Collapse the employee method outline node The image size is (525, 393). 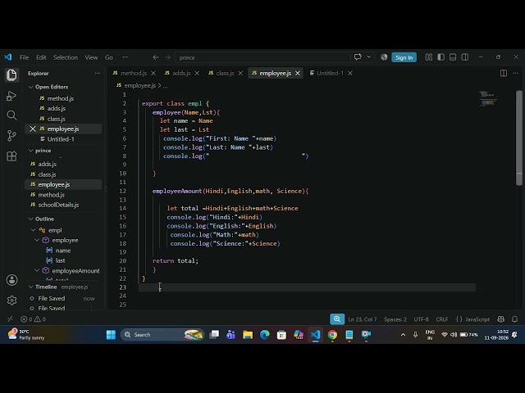pyautogui.click(x=37, y=240)
